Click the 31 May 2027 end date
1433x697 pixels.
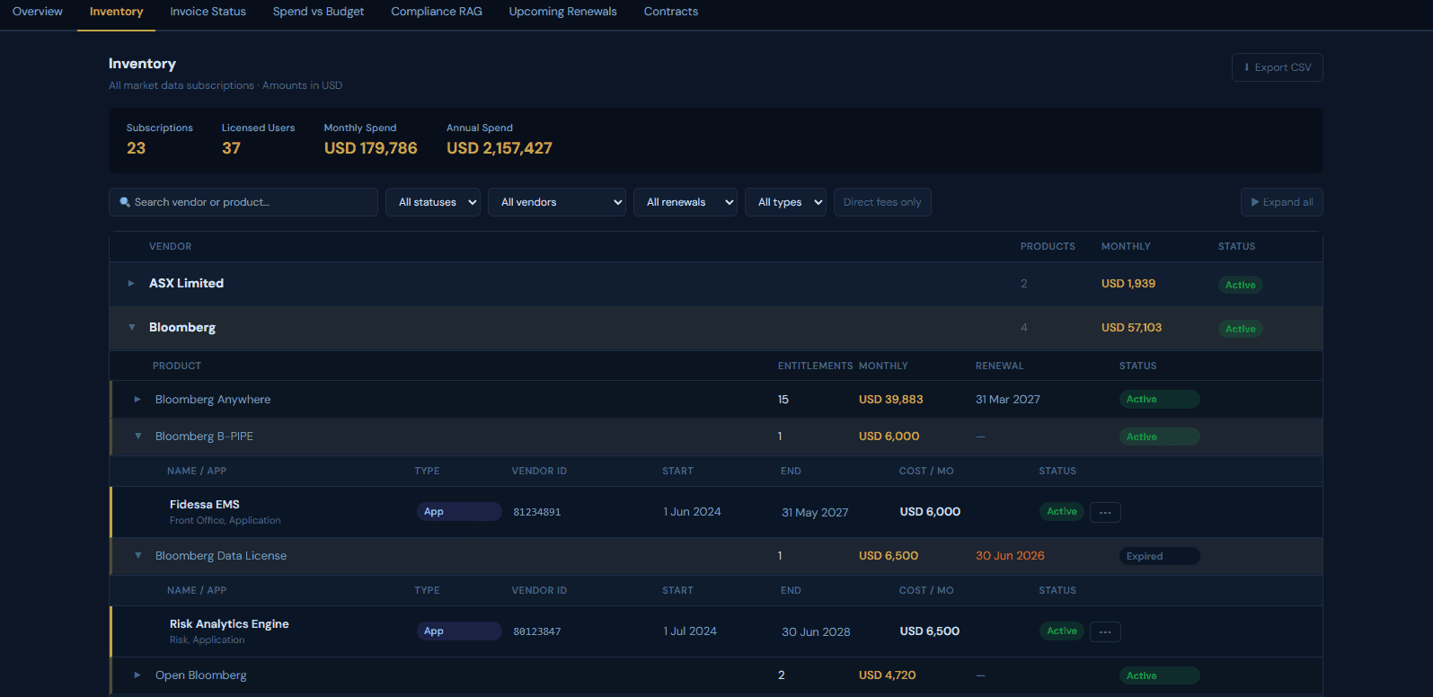click(x=815, y=512)
